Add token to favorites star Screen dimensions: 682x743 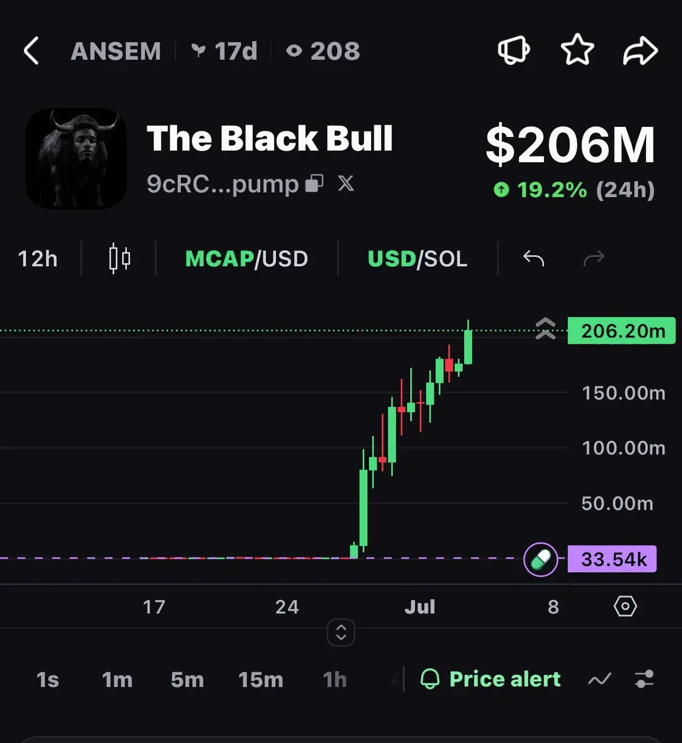577,50
